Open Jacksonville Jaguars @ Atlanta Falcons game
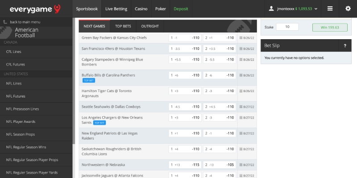Viewport: 357px width, 178px height. (x=112, y=175)
